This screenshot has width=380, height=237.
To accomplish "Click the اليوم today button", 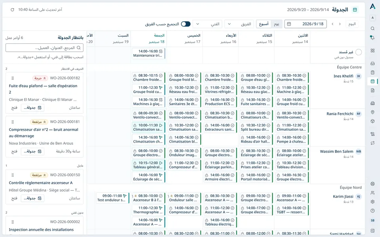I will tap(352, 24).
